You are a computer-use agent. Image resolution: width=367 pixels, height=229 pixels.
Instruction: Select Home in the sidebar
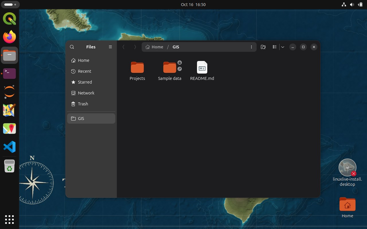(91, 60)
